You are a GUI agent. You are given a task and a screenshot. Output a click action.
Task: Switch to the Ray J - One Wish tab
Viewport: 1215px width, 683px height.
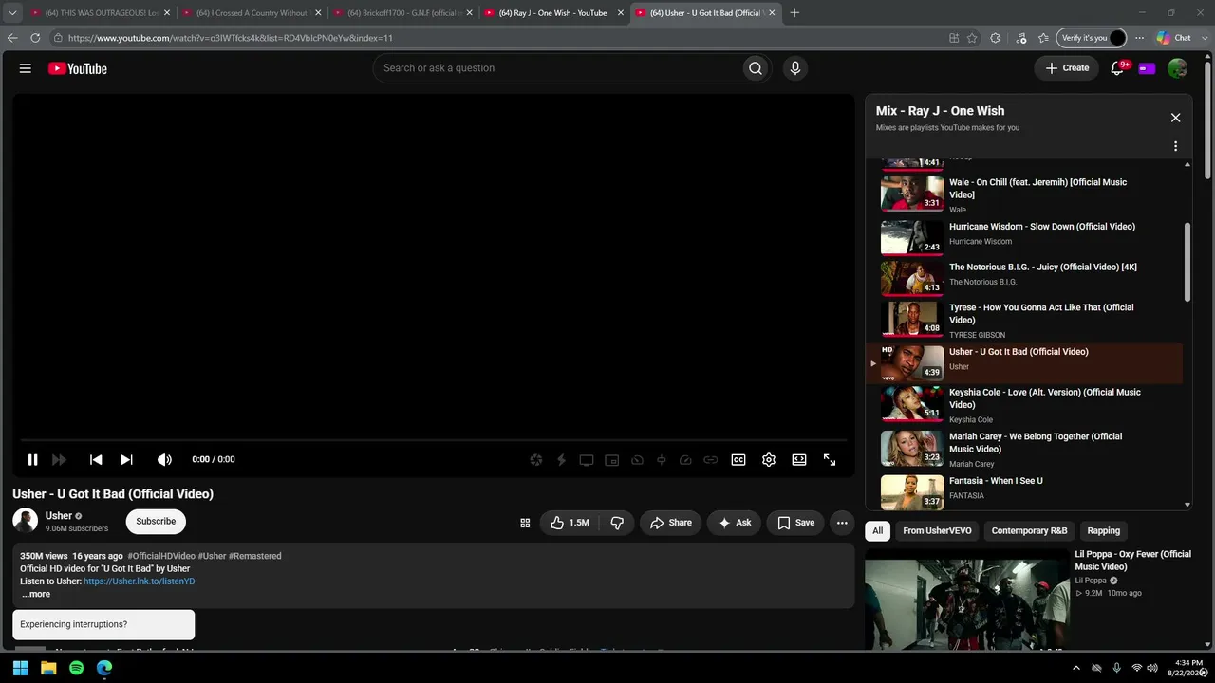[x=553, y=13]
